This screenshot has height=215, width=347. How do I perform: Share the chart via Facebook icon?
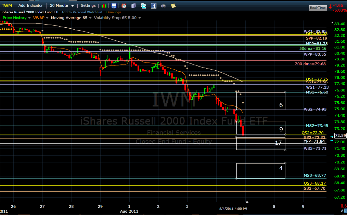(x=154, y=6)
